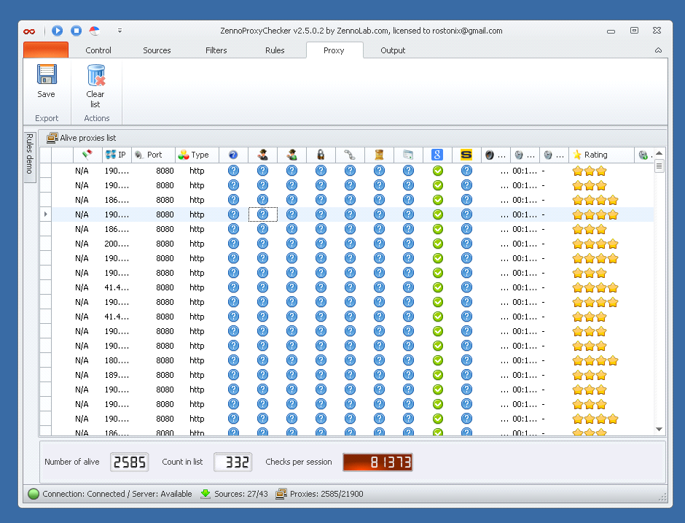Open the Filters tab
Image resolution: width=685 pixels, height=523 pixels.
(216, 50)
